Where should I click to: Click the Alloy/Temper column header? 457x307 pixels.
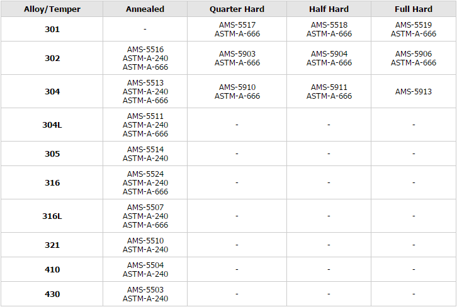[52, 9]
